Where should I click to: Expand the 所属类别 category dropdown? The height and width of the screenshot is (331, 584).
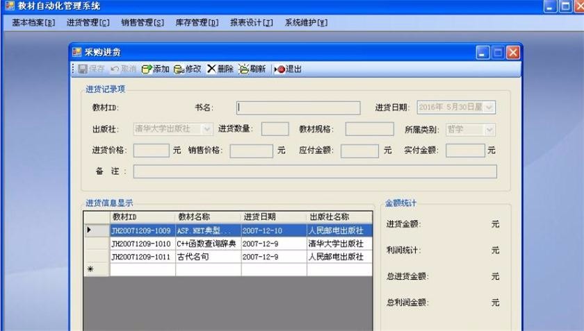tap(489, 130)
